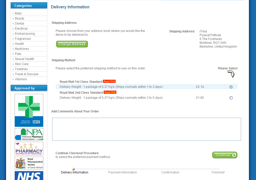Click the £1.85 shipping price
Screen dimensions: 256x180
point(200,98)
